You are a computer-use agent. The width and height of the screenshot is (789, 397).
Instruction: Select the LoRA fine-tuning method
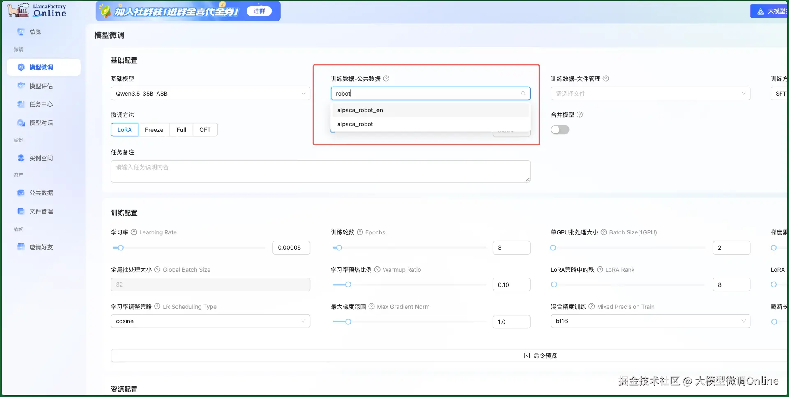pyautogui.click(x=125, y=130)
